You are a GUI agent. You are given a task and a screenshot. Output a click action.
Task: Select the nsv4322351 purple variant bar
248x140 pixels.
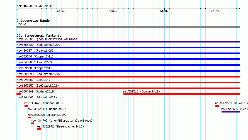tap(128, 42)
